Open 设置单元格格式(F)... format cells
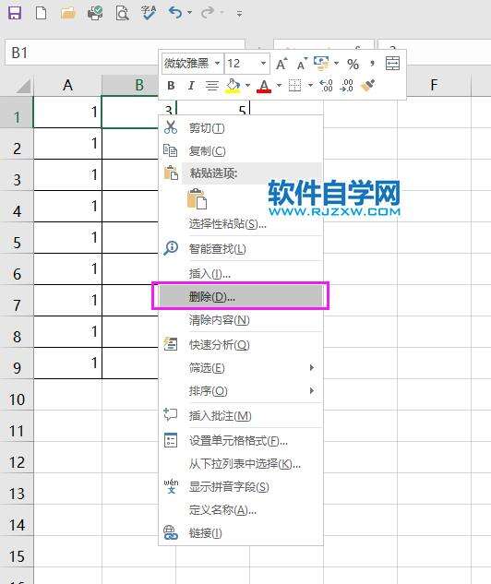The height and width of the screenshot is (584, 491). (240, 441)
